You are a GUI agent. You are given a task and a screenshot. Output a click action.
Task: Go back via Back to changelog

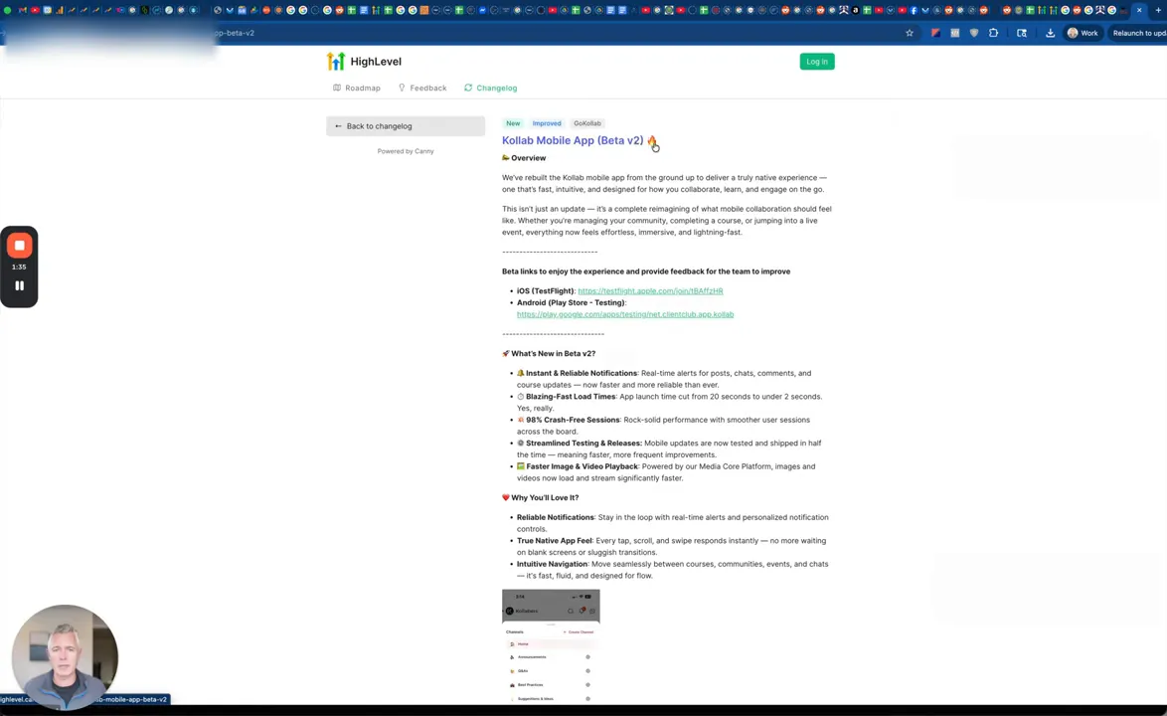[406, 125]
